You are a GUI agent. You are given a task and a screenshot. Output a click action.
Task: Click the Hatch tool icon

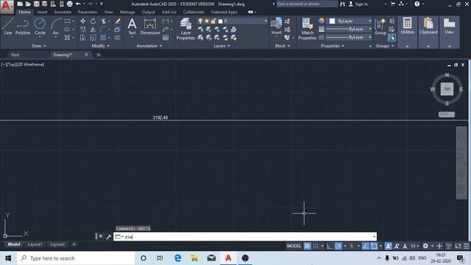(x=67, y=38)
